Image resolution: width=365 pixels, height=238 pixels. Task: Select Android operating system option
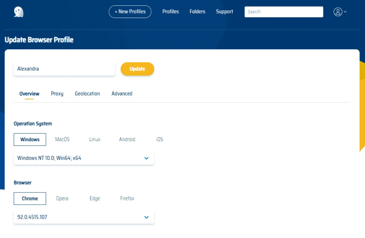[x=127, y=139]
